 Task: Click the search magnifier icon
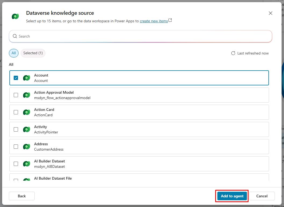15,36
